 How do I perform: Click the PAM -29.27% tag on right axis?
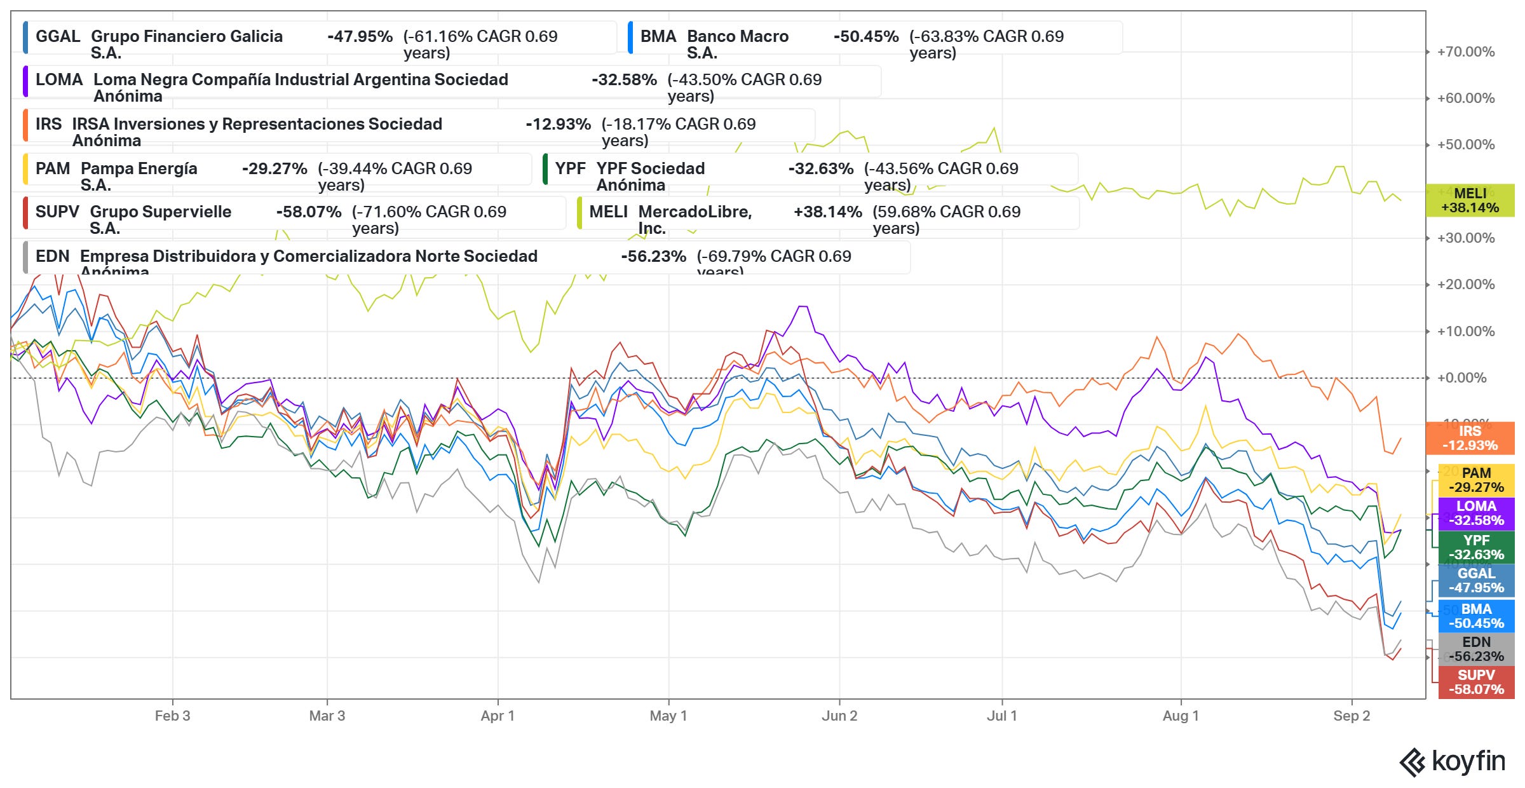pyautogui.click(x=1476, y=480)
